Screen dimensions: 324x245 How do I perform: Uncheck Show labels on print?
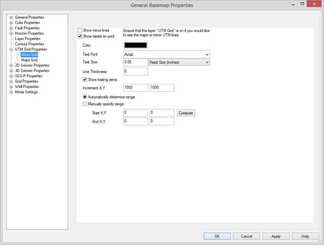point(80,36)
